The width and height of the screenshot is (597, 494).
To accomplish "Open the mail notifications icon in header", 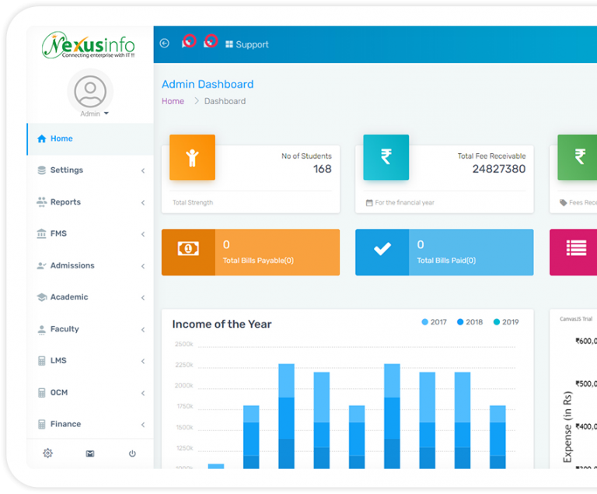I will pyautogui.click(x=210, y=41).
